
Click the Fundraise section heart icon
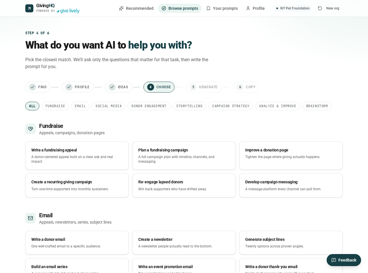(x=30, y=129)
